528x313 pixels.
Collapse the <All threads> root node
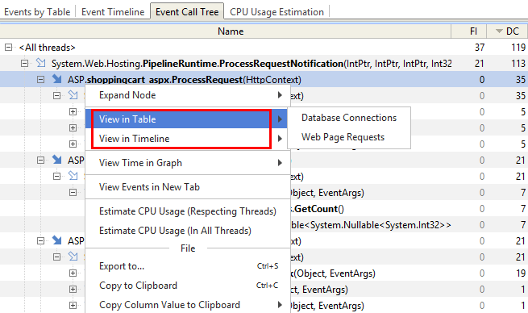click(8, 47)
